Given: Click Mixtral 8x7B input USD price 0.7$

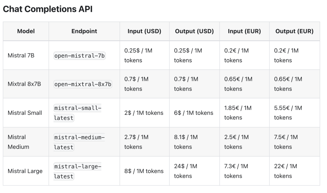Looking at the screenshot, I should 136,84.
